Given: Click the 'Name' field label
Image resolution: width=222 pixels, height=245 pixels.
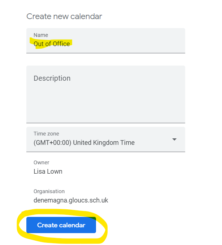Looking at the screenshot, I should coord(41,35).
